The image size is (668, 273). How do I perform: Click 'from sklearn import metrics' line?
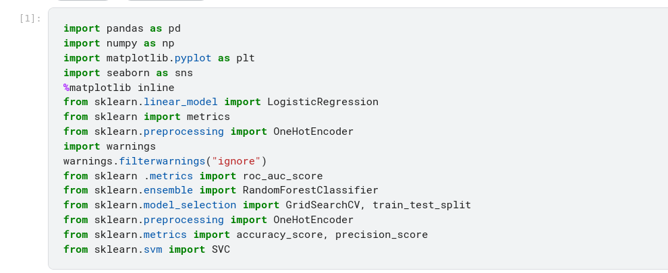(146, 117)
